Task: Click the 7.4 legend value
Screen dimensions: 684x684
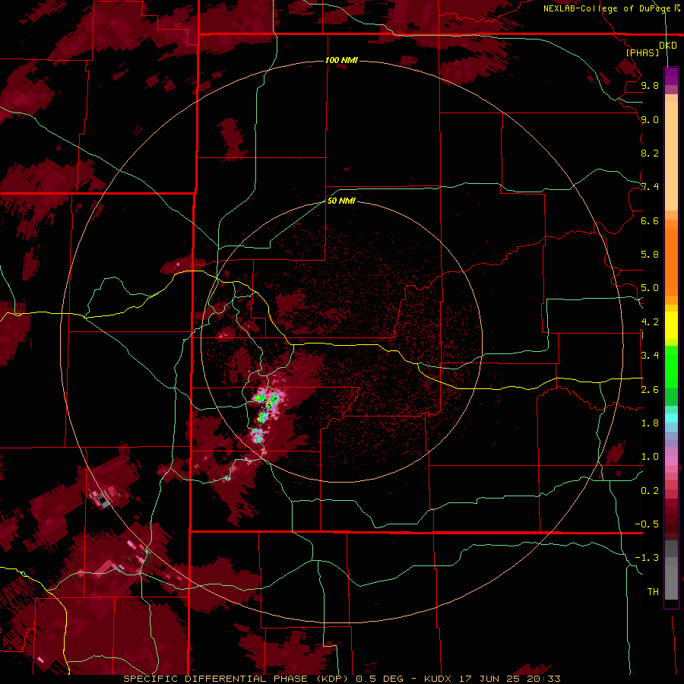Action: point(650,187)
